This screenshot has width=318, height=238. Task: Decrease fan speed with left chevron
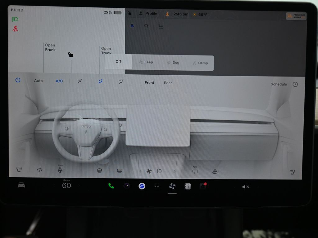coord(140,171)
